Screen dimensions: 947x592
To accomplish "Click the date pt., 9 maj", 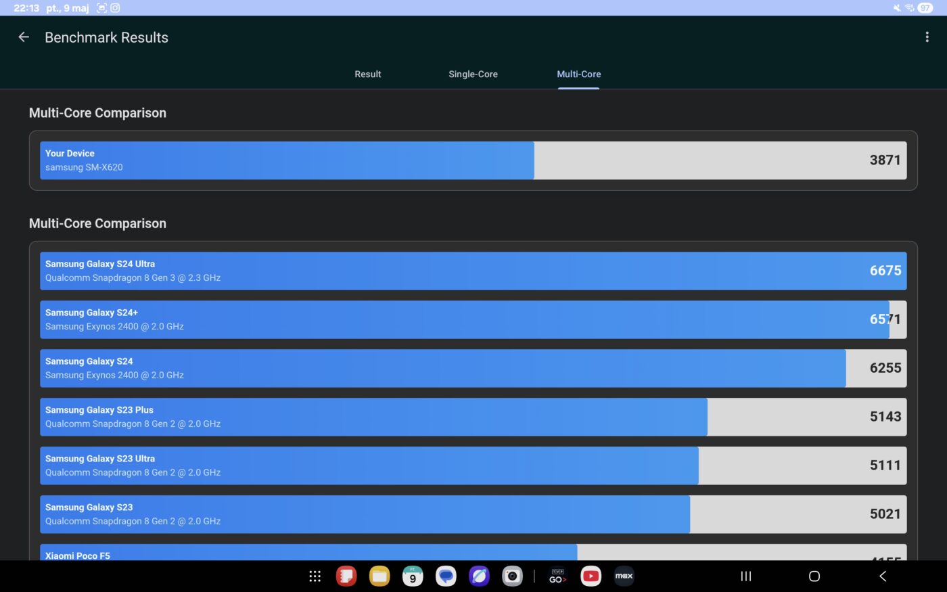I will pos(68,8).
